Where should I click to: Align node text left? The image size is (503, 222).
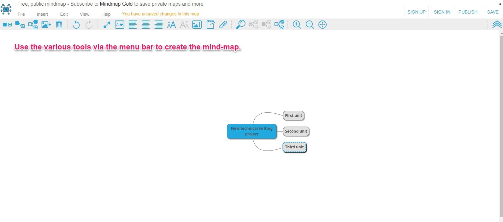pyautogui.click(x=133, y=25)
